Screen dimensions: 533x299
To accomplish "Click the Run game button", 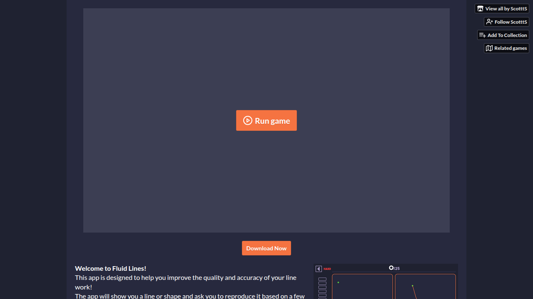I will [266, 120].
